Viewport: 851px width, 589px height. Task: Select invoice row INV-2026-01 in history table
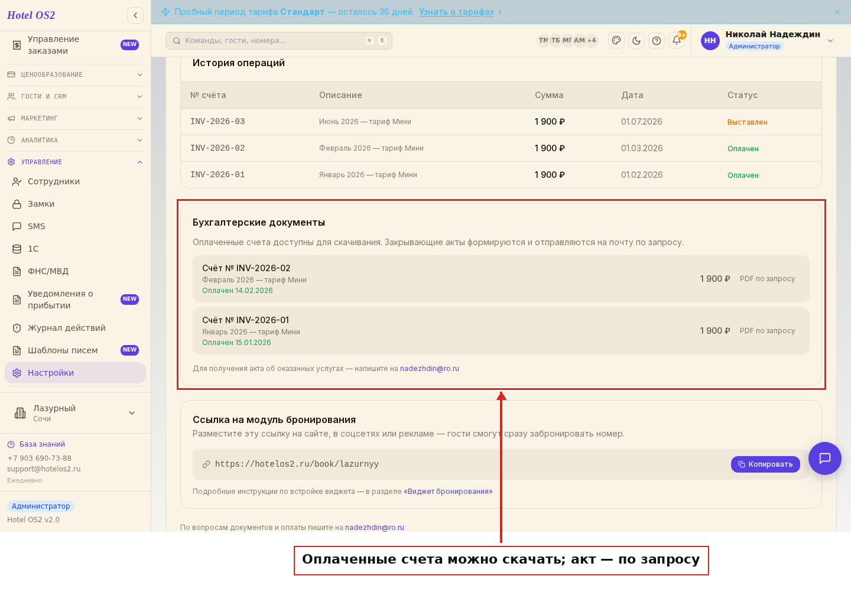501,175
